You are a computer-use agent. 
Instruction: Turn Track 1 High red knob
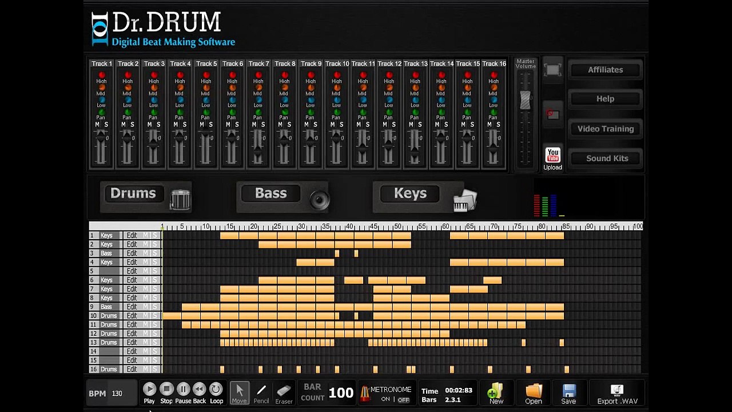click(102, 75)
